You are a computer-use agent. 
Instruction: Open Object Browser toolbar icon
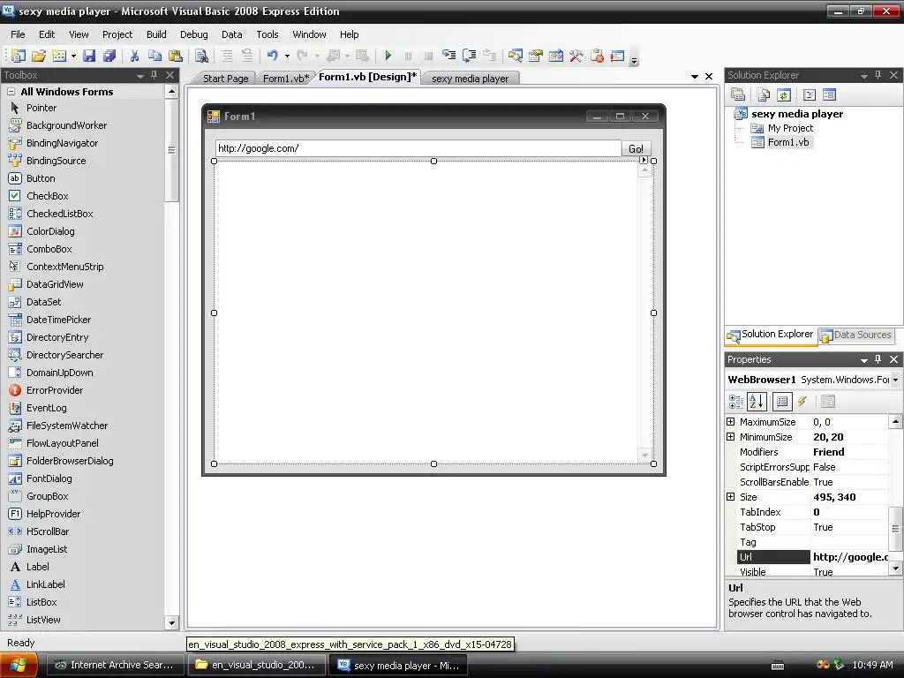[556, 56]
